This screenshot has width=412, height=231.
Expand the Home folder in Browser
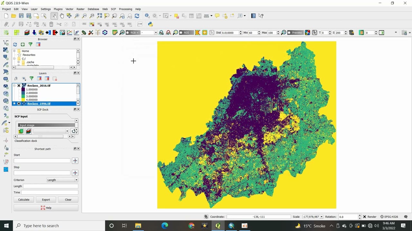point(14,51)
